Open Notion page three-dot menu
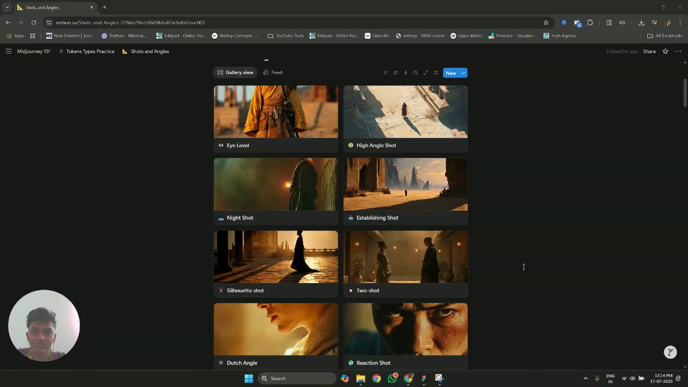The image size is (688, 387). tap(678, 52)
